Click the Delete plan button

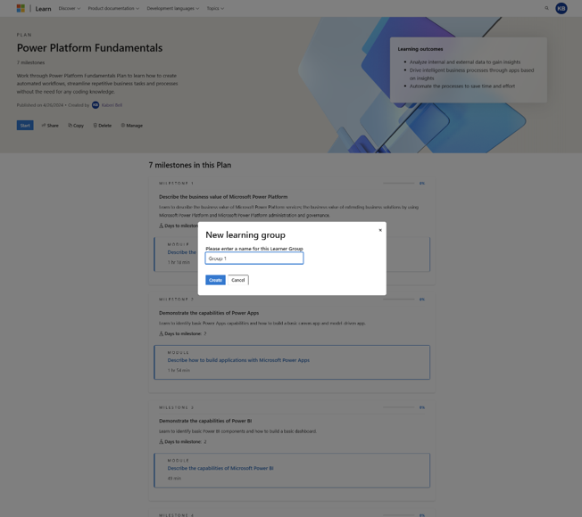pyautogui.click(x=102, y=126)
